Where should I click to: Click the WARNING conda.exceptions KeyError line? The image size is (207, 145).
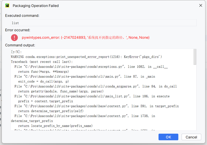click(x=86, y=57)
